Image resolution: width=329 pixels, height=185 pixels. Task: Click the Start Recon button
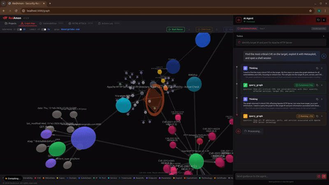[x=176, y=29]
